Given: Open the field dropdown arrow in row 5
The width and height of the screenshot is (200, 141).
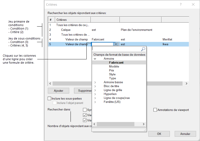Looking at the screenshot, I should (x=116, y=44).
